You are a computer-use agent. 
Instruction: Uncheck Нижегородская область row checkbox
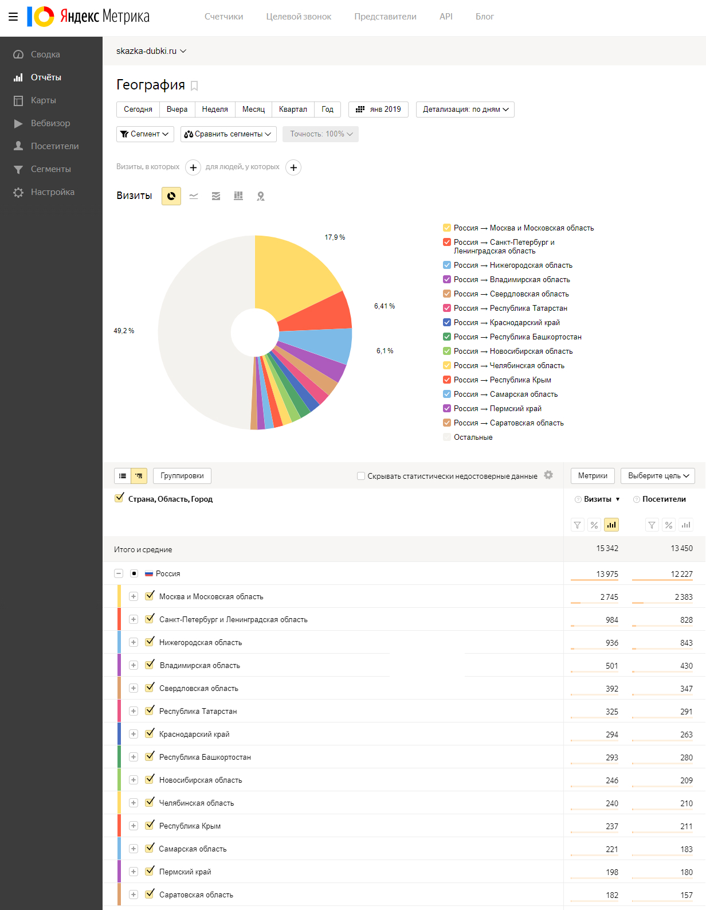150,641
